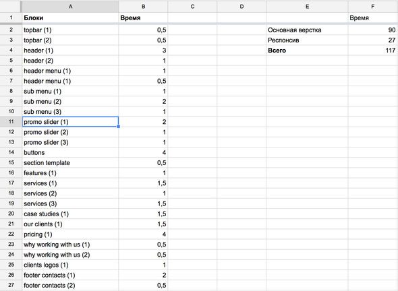
Task: Select the 'header (2)' cell
Action: point(70,61)
